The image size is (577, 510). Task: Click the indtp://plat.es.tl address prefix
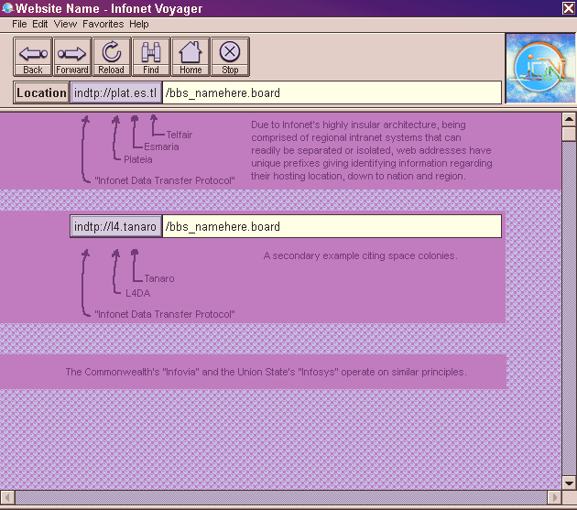(x=116, y=92)
